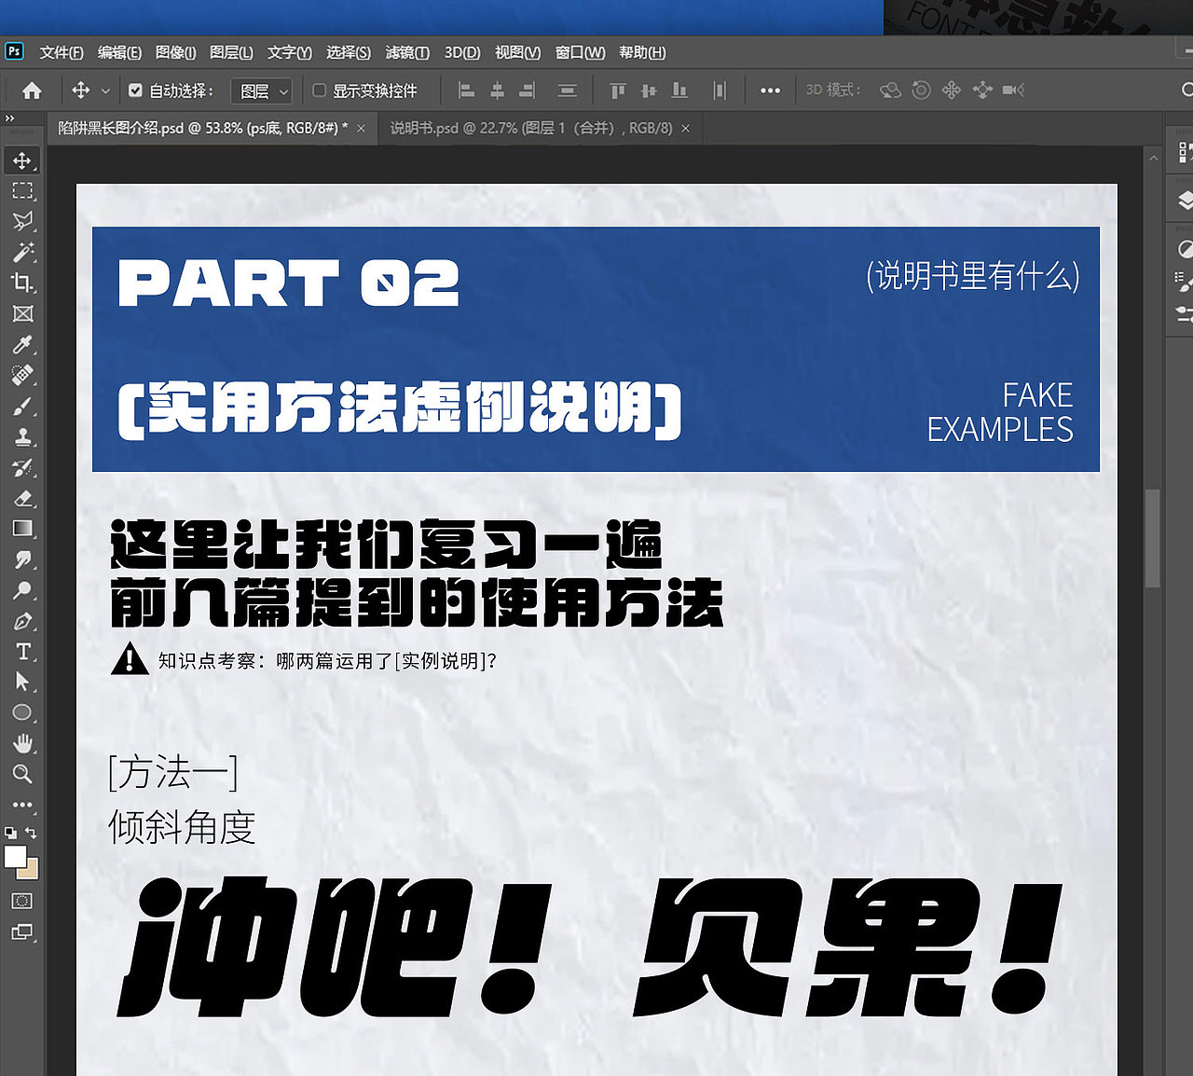Close the 陷阱黑长图介绍.psd tab
1193x1076 pixels.
[x=362, y=129]
